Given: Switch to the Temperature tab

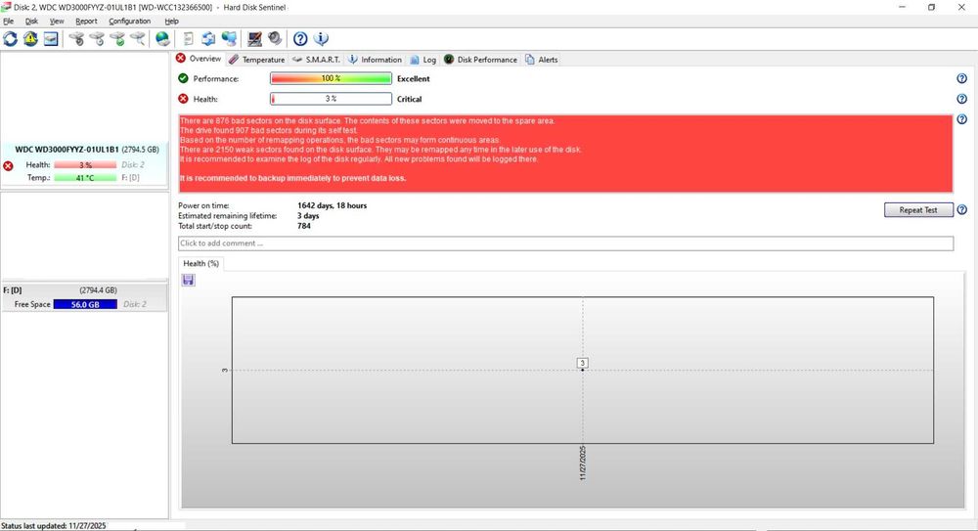Looking at the screenshot, I should click(256, 60).
